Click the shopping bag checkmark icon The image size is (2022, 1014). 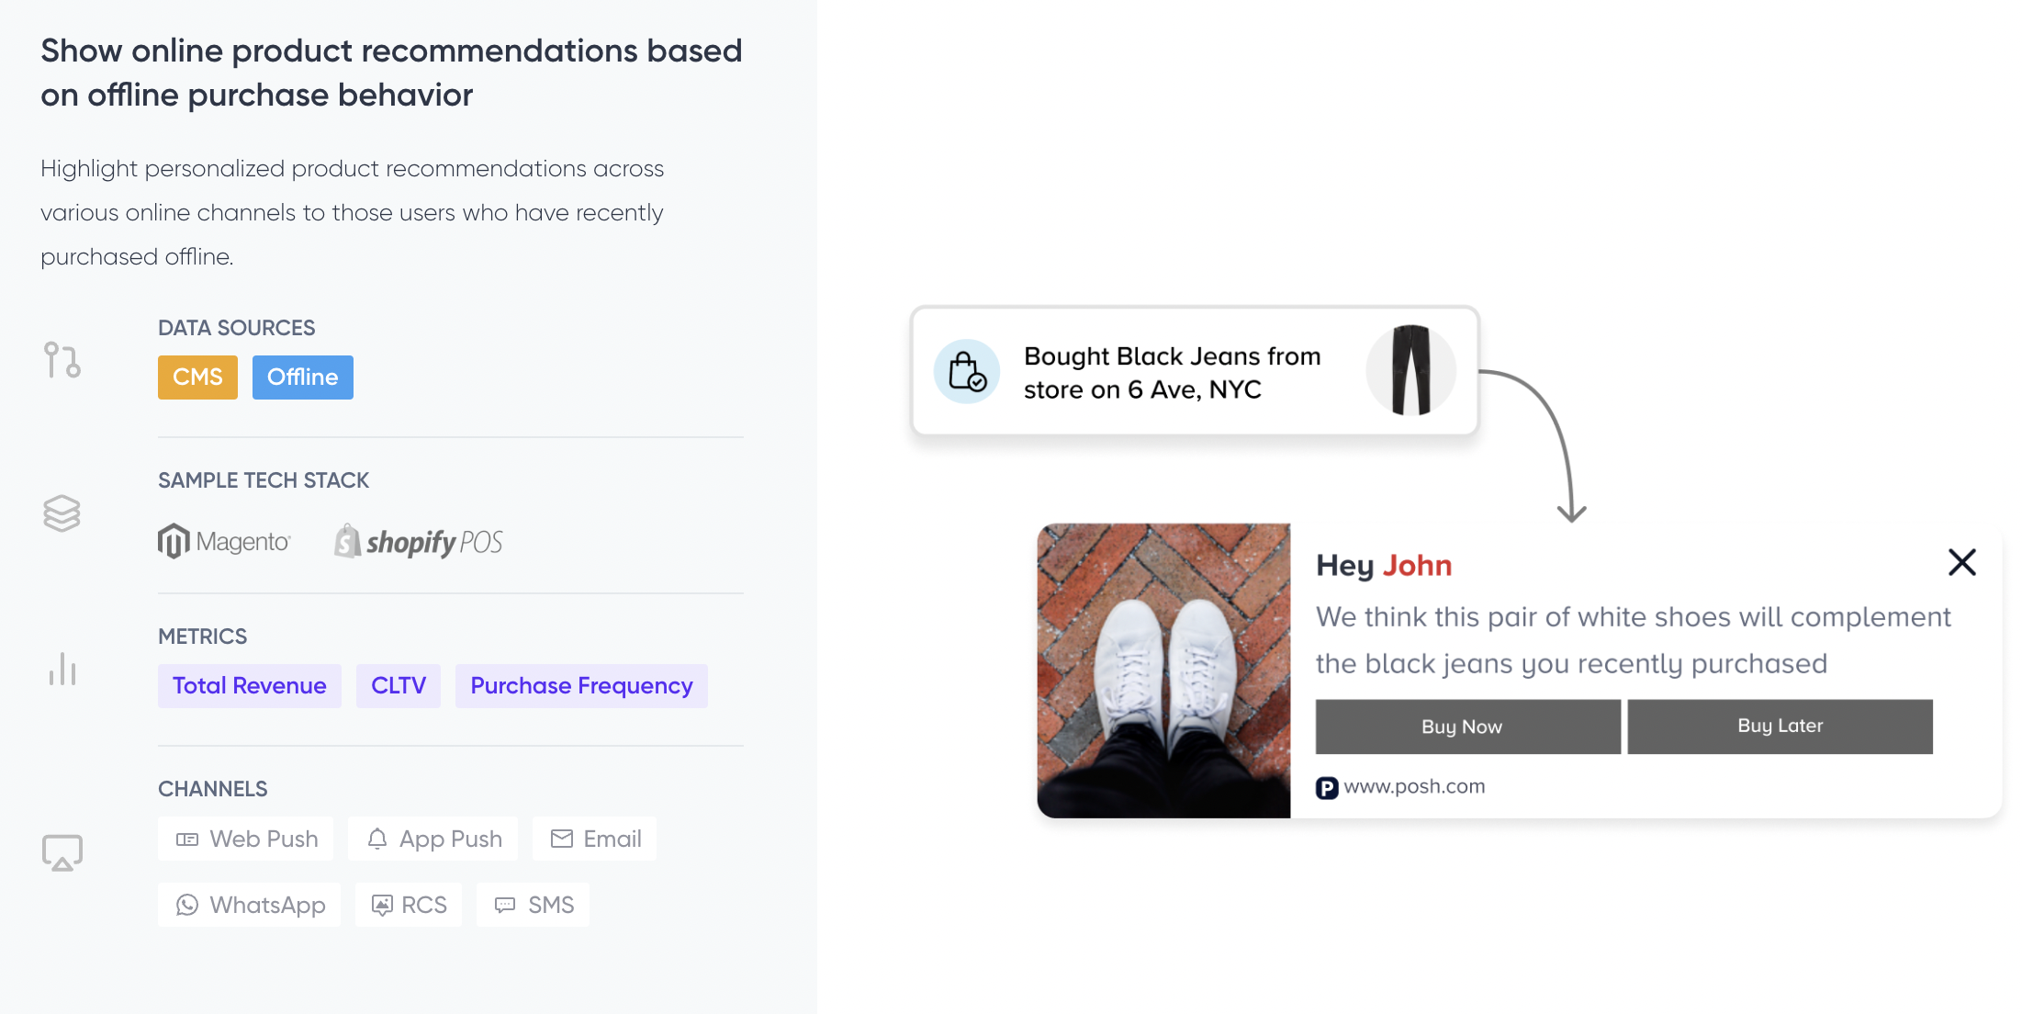coord(967,372)
